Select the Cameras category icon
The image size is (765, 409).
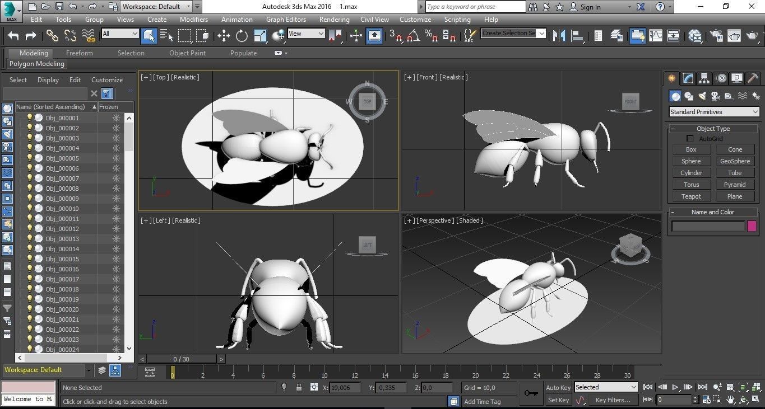pos(716,96)
